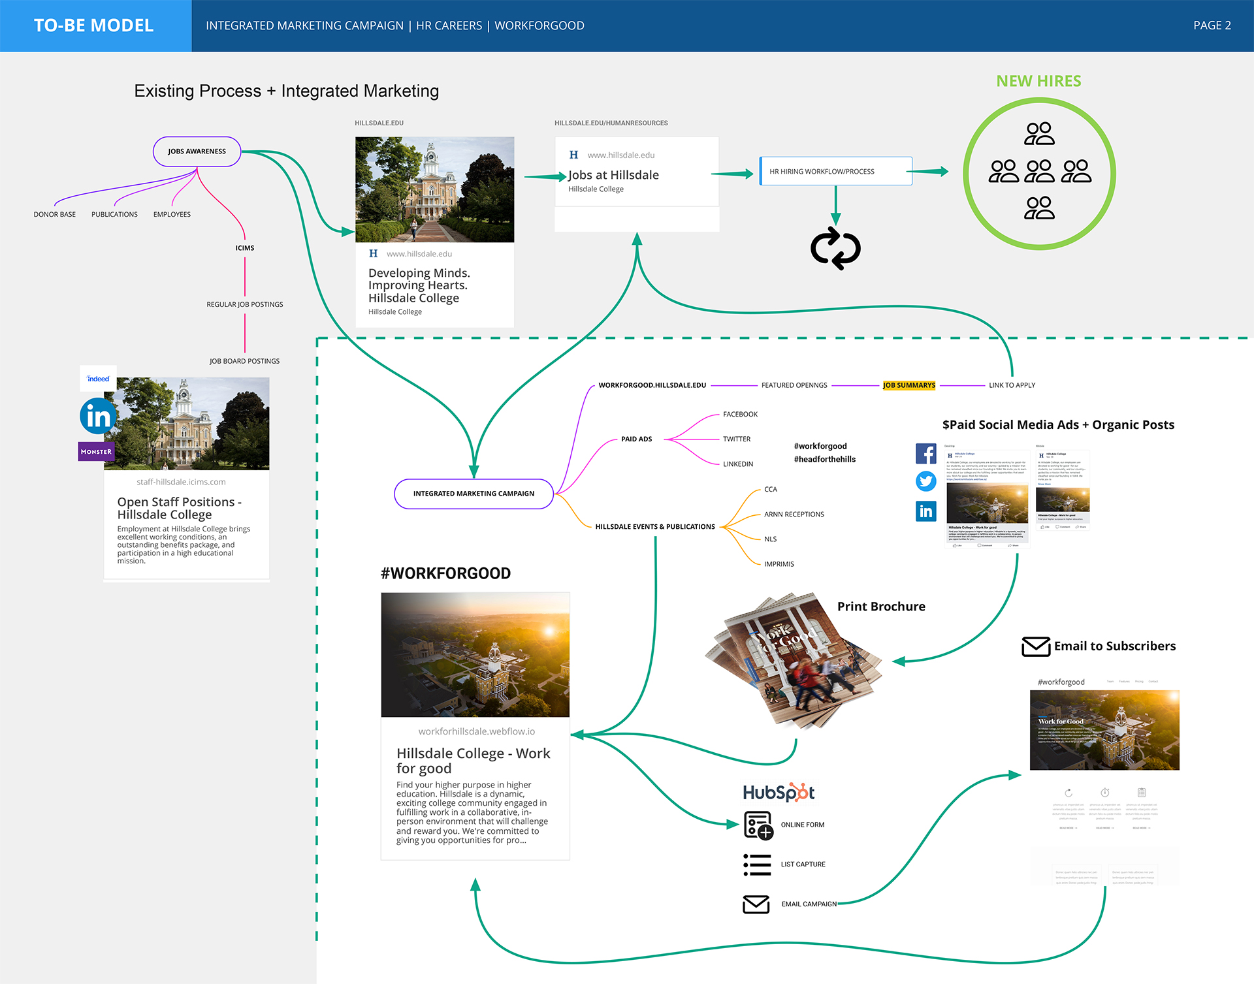Click the Twitter bird icon
The width and height of the screenshot is (1254, 984).
[x=925, y=481]
